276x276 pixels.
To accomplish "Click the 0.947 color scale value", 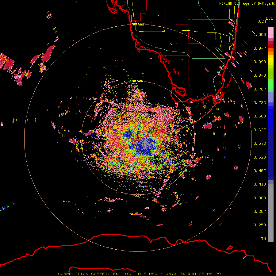I will pos(260,48).
